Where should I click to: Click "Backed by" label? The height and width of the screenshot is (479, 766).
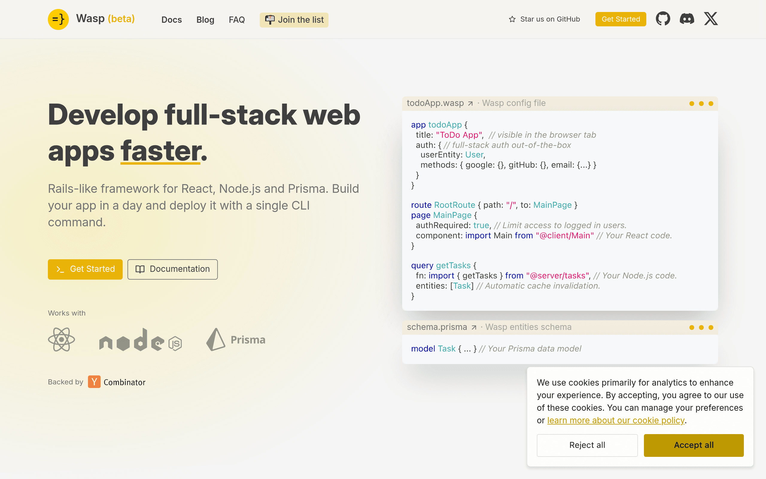coord(66,382)
